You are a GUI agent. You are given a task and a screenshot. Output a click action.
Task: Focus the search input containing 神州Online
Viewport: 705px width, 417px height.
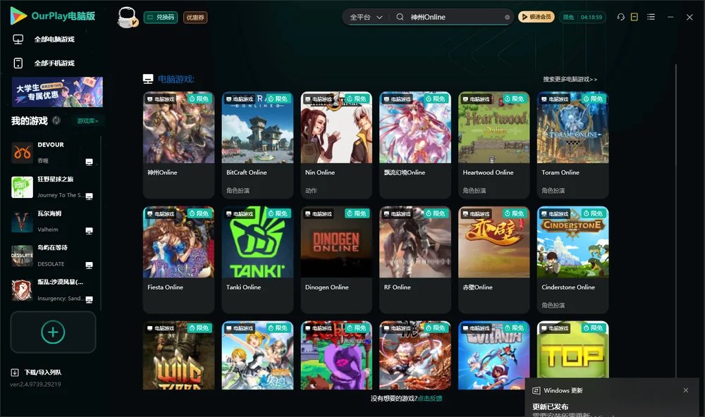click(x=456, y=17)
